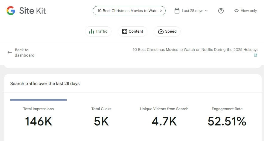The image size is (264, 141).
Task: Click the Speed gauge icon
Action: pos(161,31)
